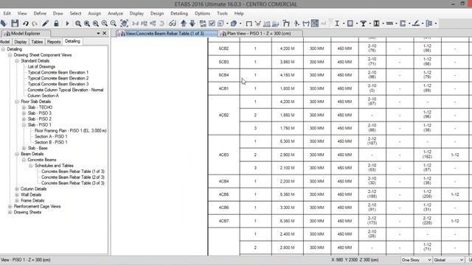
Task: Click the zoom out one step icon
Action: pos(113,24)
